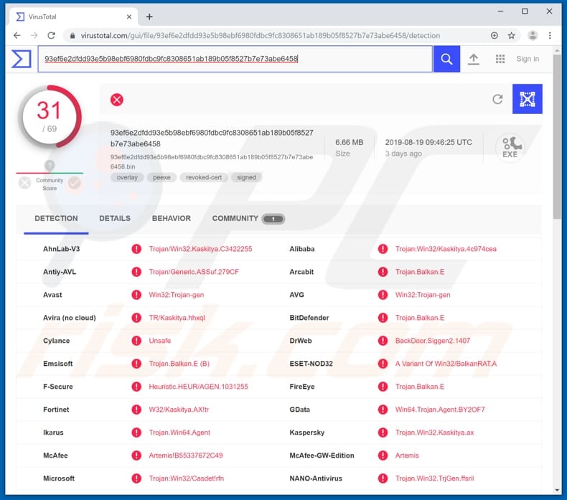
Task: Click the overlay tag
Action: (x=127, y=177)
